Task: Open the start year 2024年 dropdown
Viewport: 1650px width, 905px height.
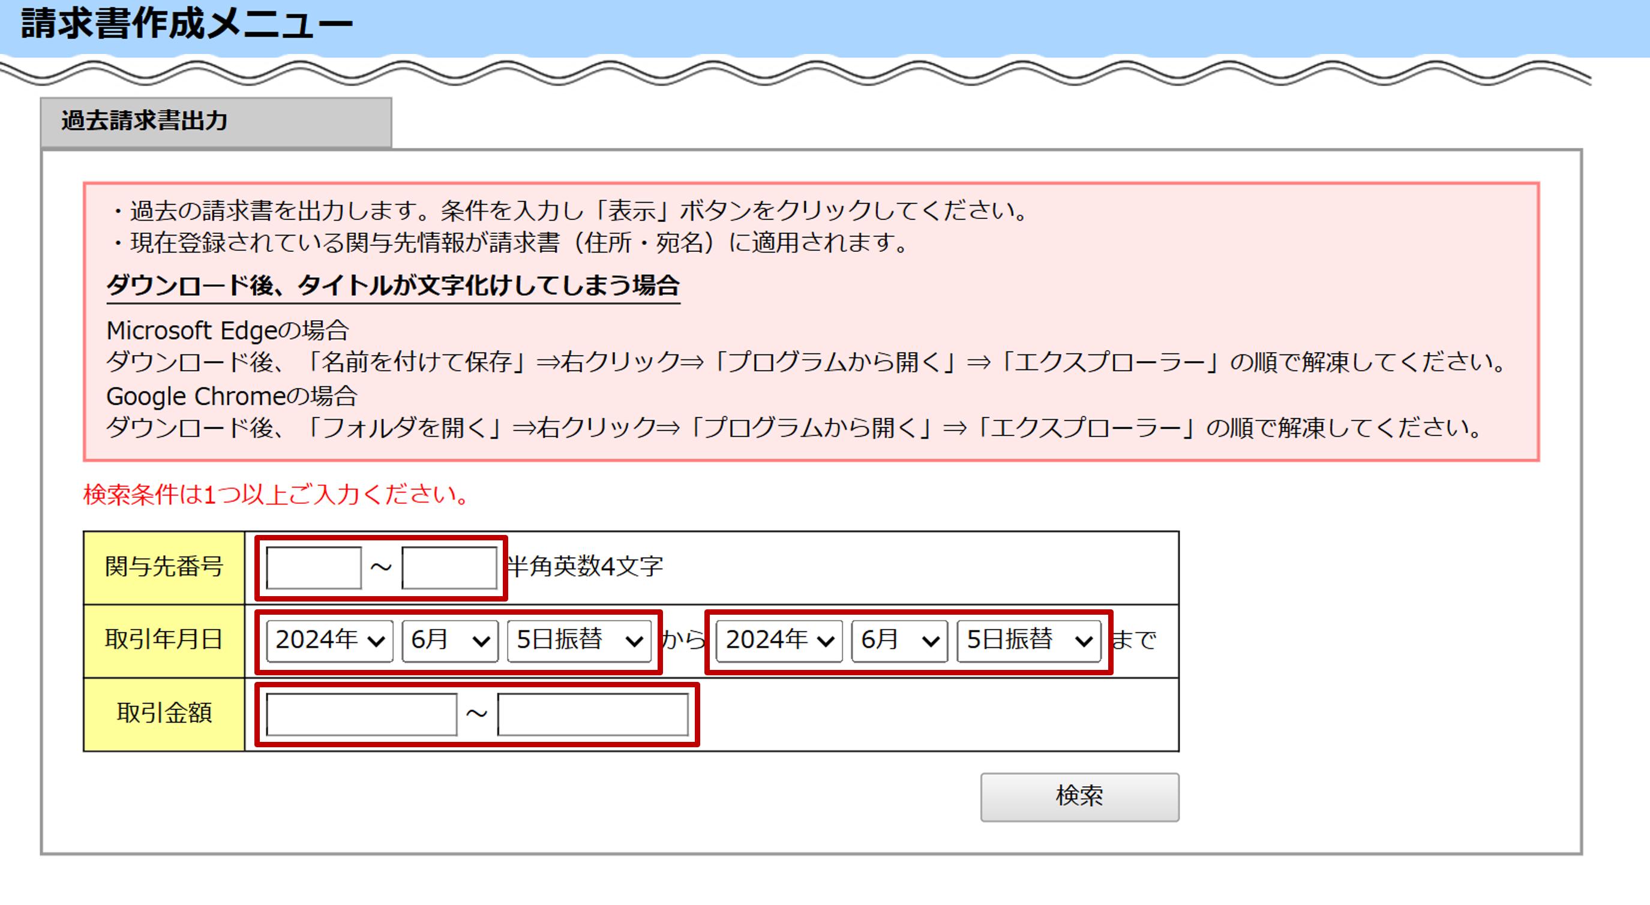Action: click(329, 640)
